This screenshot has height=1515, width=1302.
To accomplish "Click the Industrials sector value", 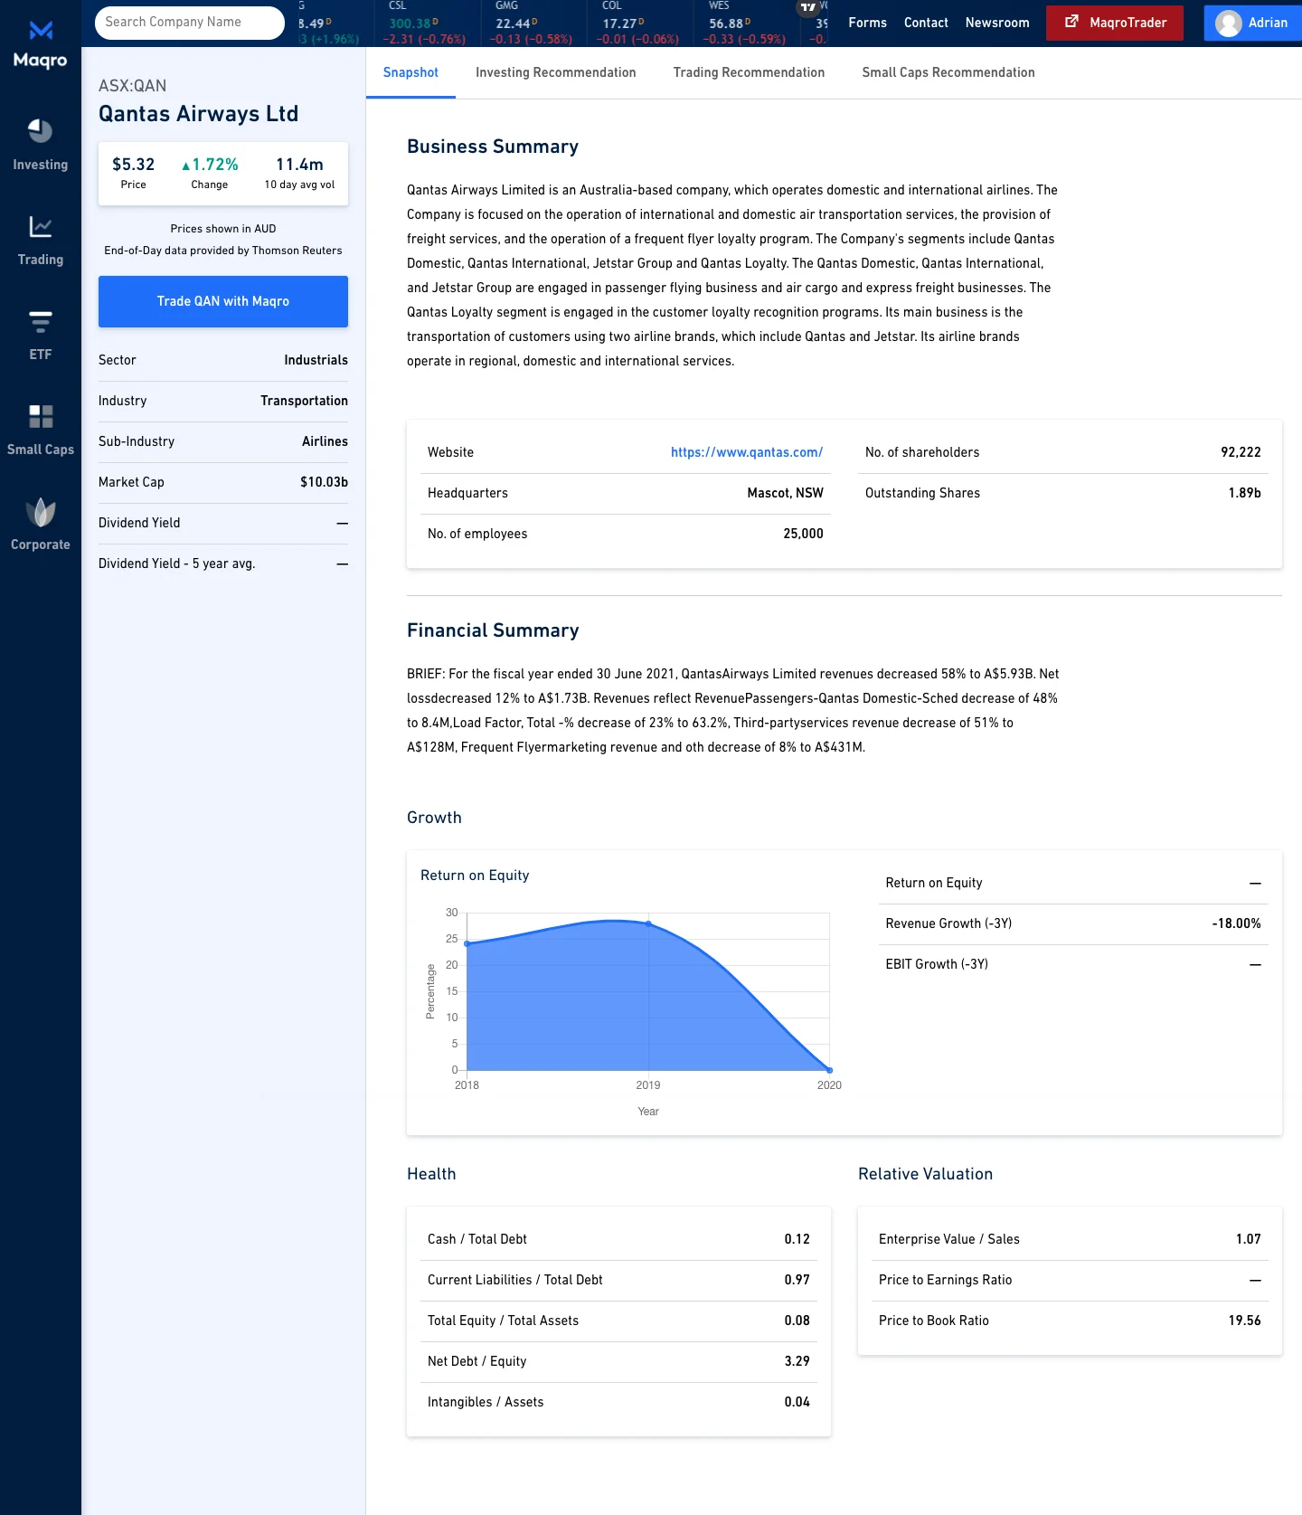I will [x=316, y=360].
